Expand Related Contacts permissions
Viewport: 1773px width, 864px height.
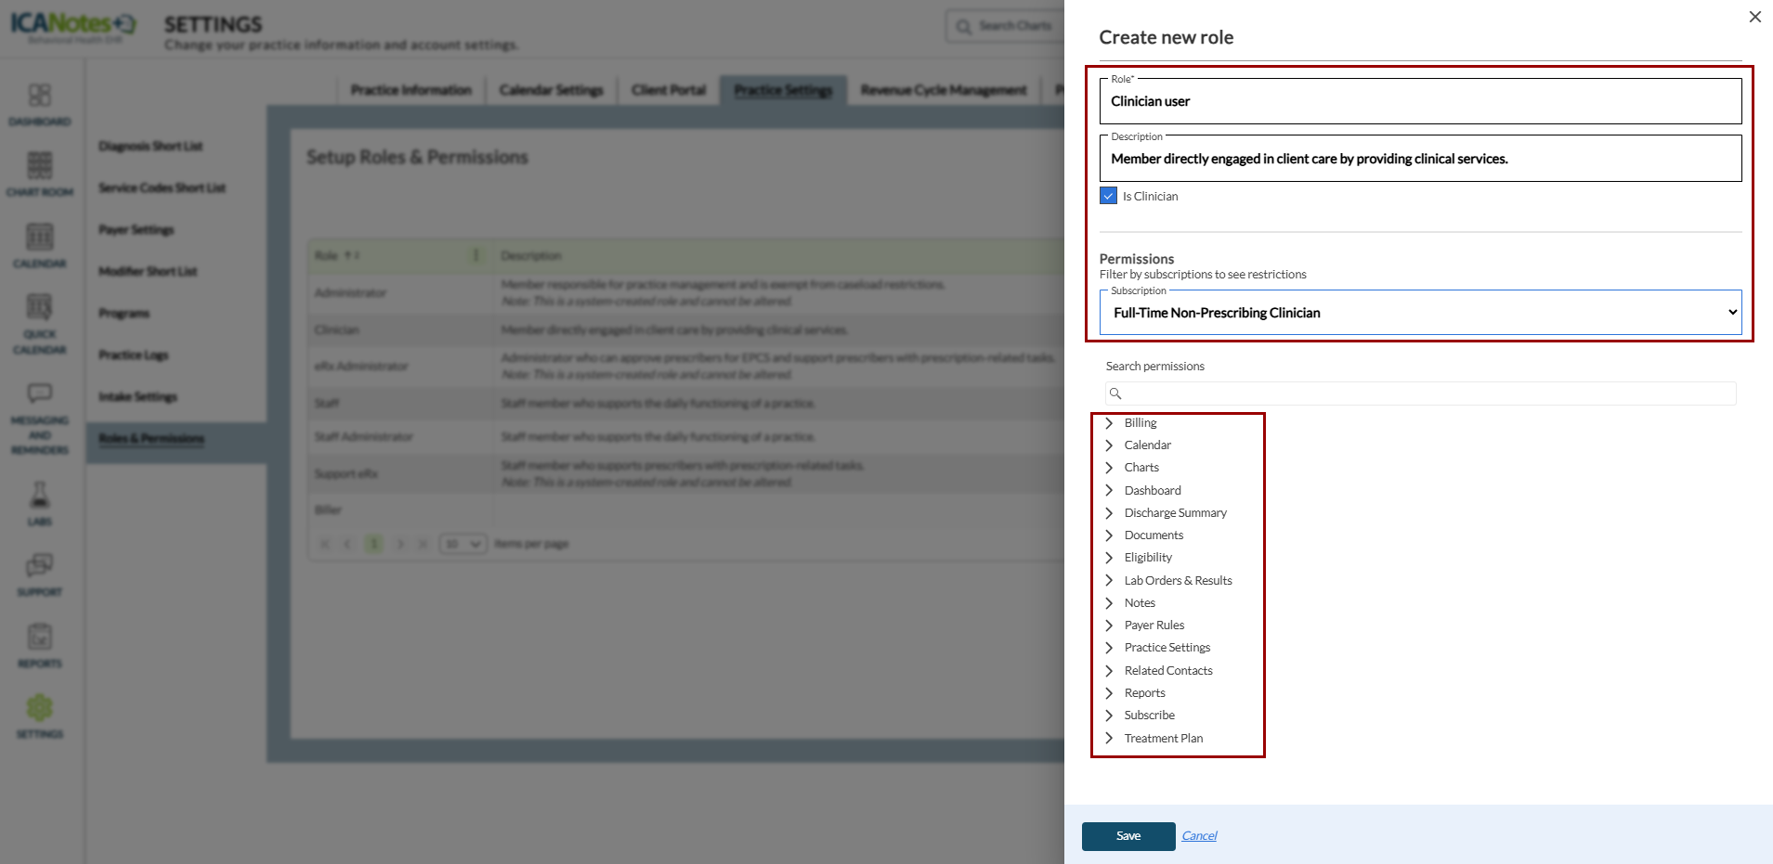1109,671
